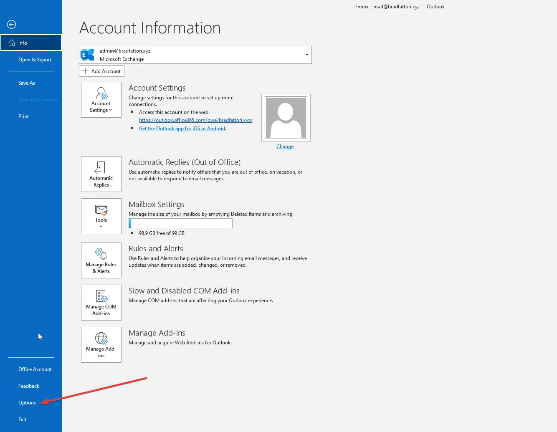This screenshot has width=557, height=432.
Task: Click the Manage Rules & Alerts icon
Action: (101, 253)
